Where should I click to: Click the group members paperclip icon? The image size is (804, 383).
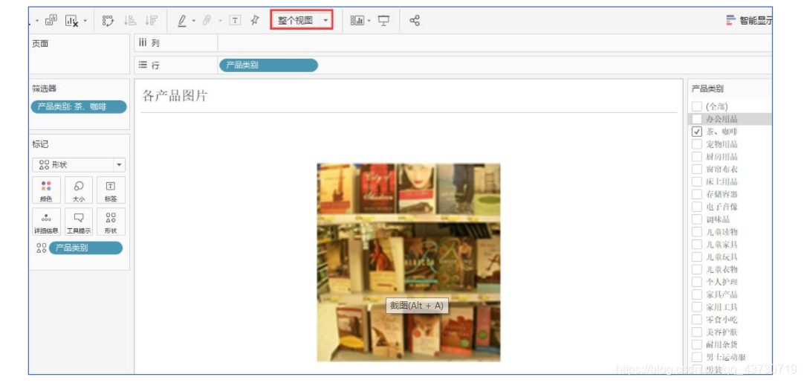pyautogui.click(x=207, y=21)
